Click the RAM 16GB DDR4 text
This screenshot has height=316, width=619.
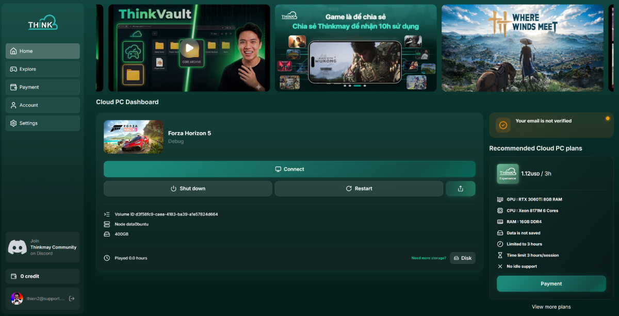point(524,222)
